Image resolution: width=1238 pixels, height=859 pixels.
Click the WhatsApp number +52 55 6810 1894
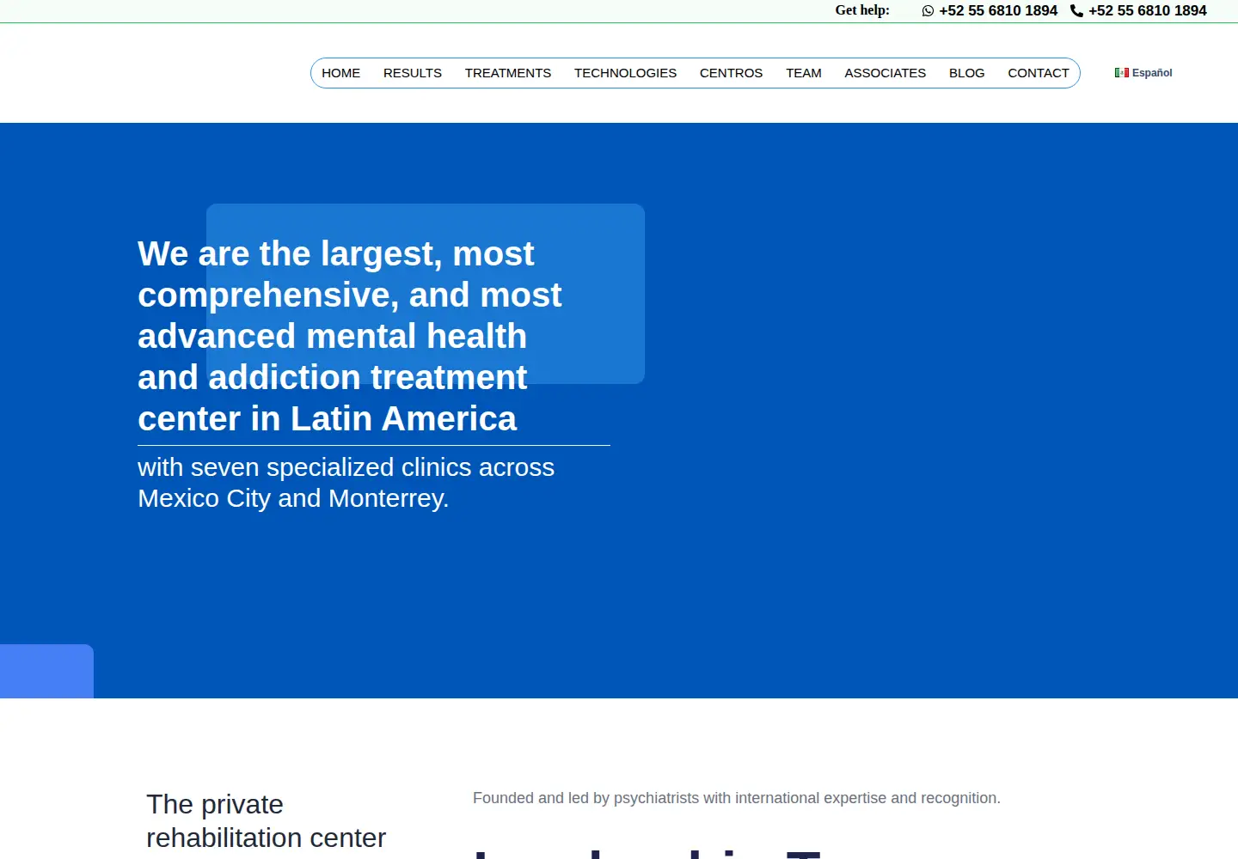pyautogui.click(x=998, y=11)
